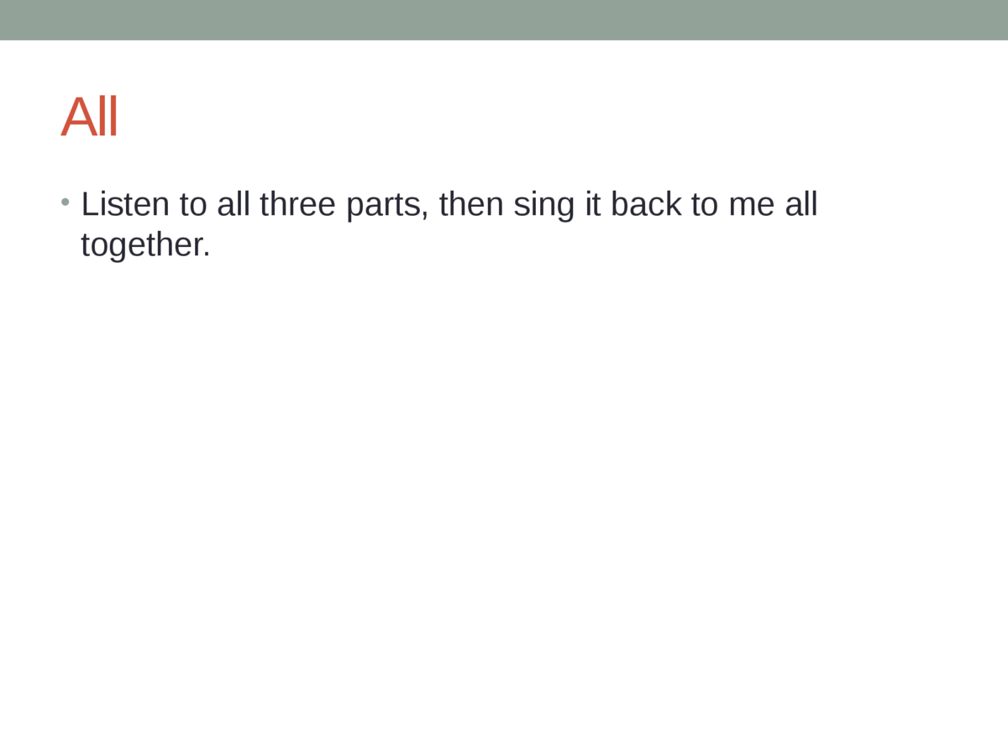This screenshot has height=756, width=1008.
Task: Click the empty white area below the text
Action: (x=504, y=504)
